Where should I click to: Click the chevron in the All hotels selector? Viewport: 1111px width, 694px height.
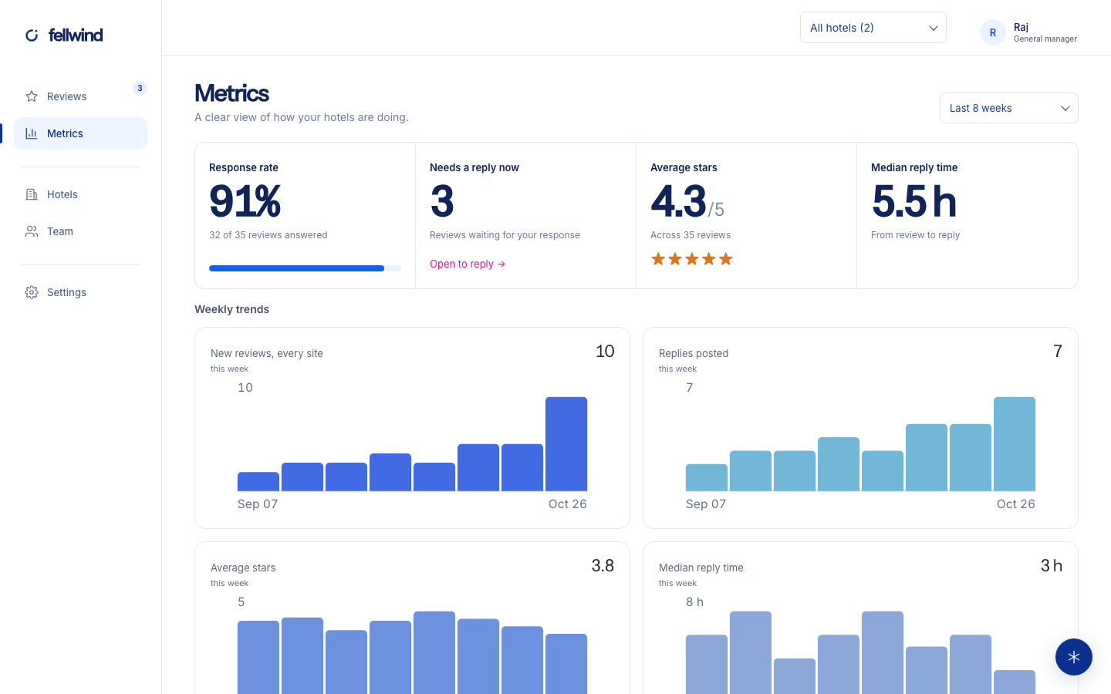(934, 28)
